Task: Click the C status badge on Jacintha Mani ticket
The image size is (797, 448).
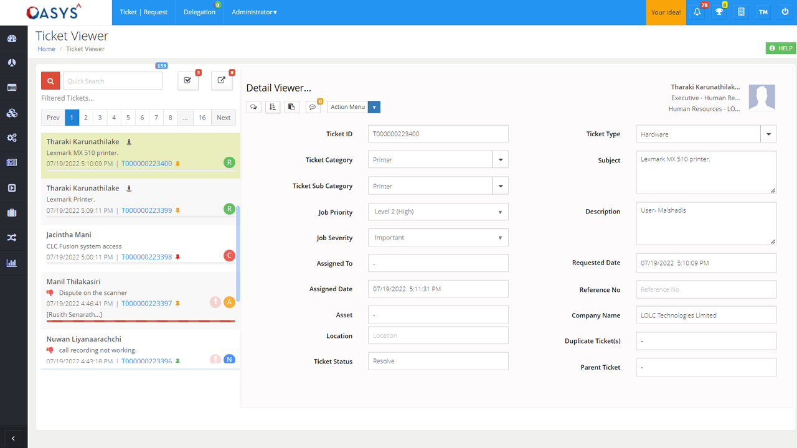Action: coord(229,256)
